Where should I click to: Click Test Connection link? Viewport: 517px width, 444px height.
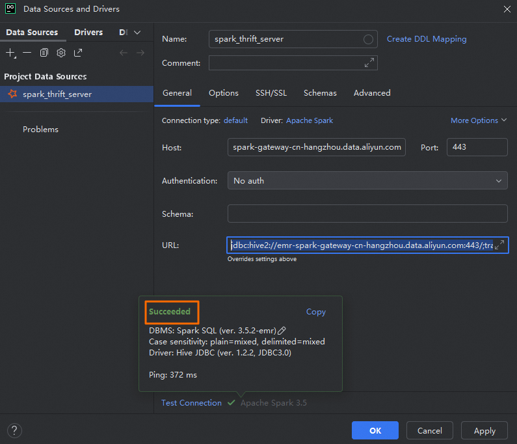click(x=191, y=403)
